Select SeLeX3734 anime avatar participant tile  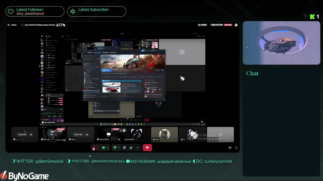[x=137, y=134]
